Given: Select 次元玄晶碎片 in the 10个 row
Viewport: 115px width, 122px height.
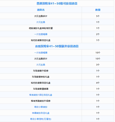Looking at the screenshot, I should pos(41,59).
